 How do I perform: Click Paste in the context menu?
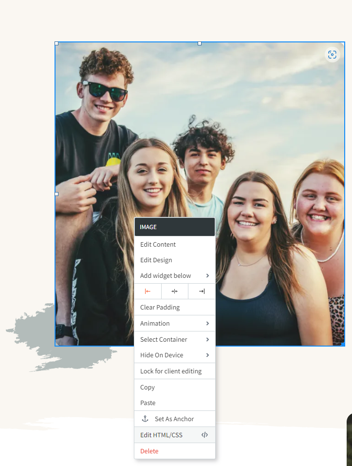point(148,403)
